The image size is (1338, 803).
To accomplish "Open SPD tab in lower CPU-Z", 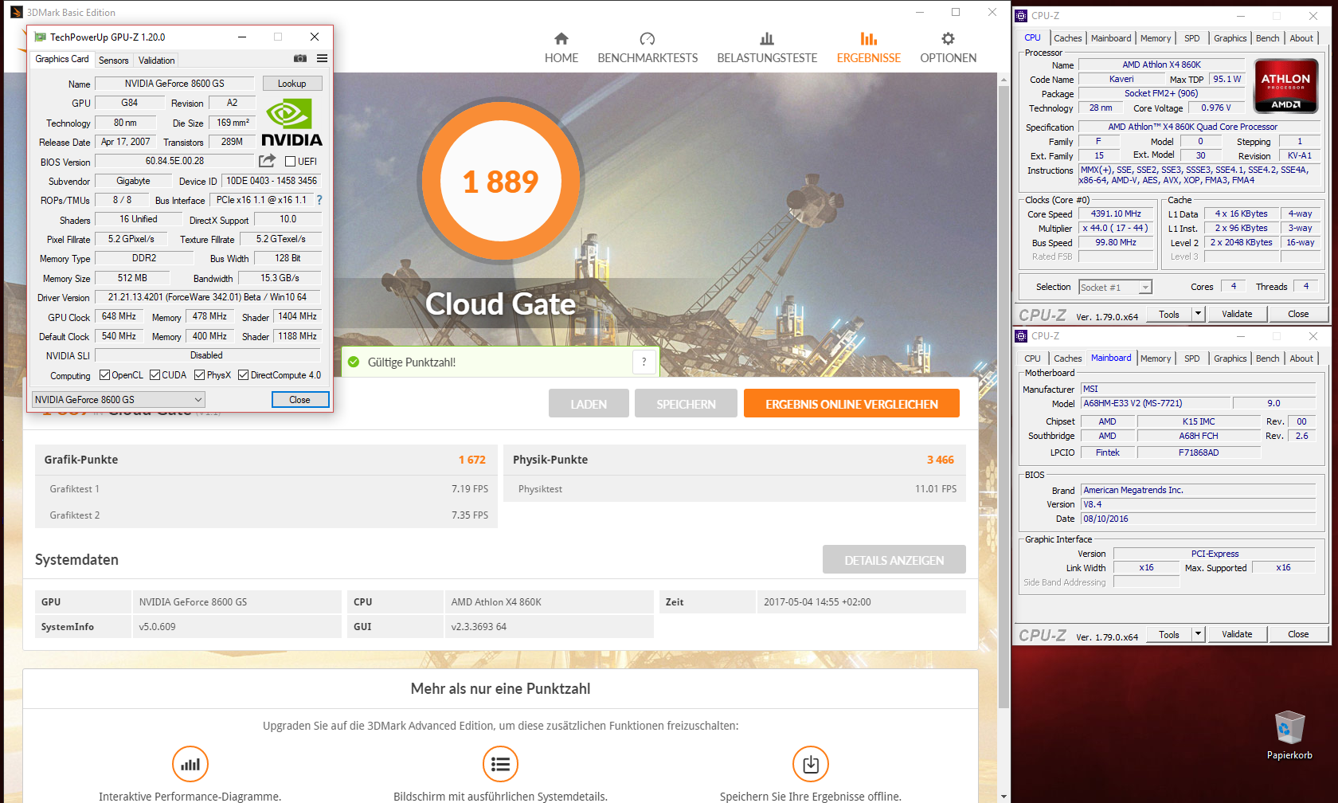I will [1191, 358].
